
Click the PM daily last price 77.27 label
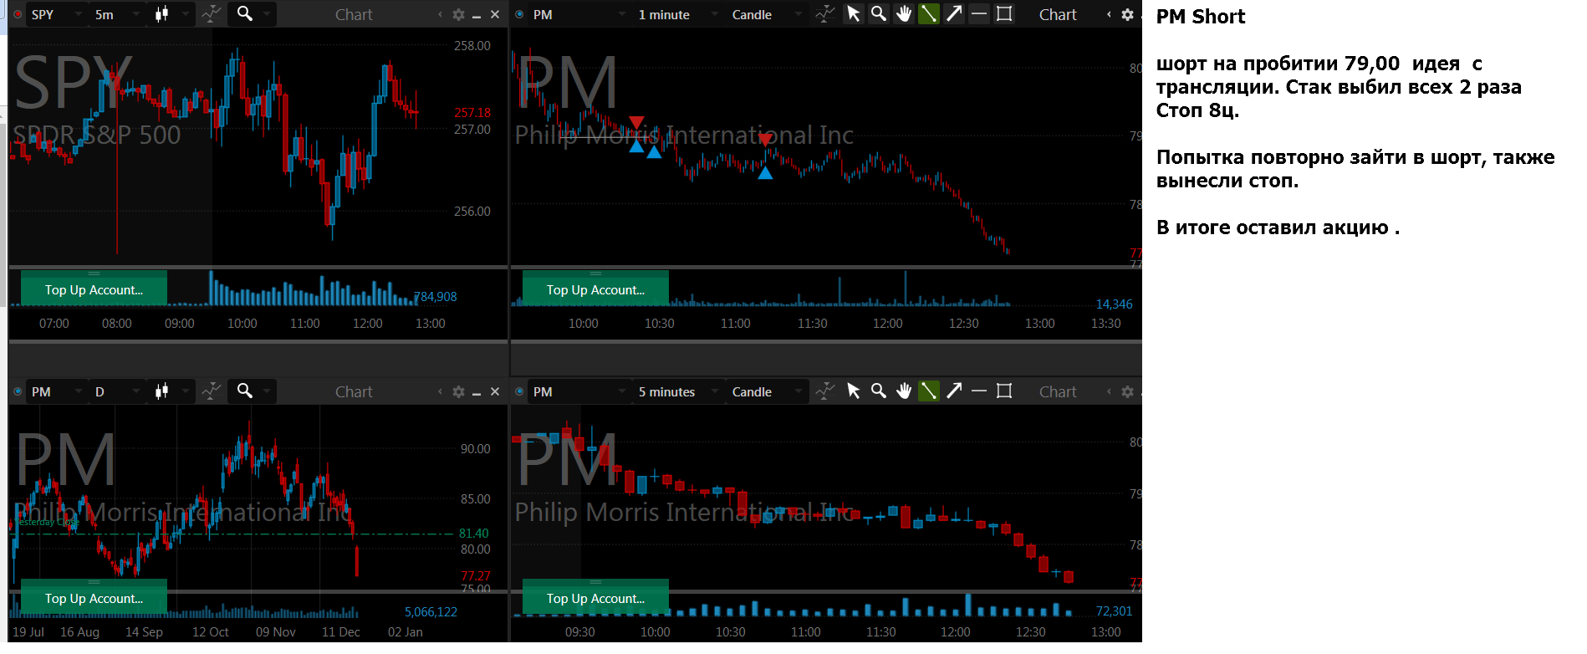point(476,575)
